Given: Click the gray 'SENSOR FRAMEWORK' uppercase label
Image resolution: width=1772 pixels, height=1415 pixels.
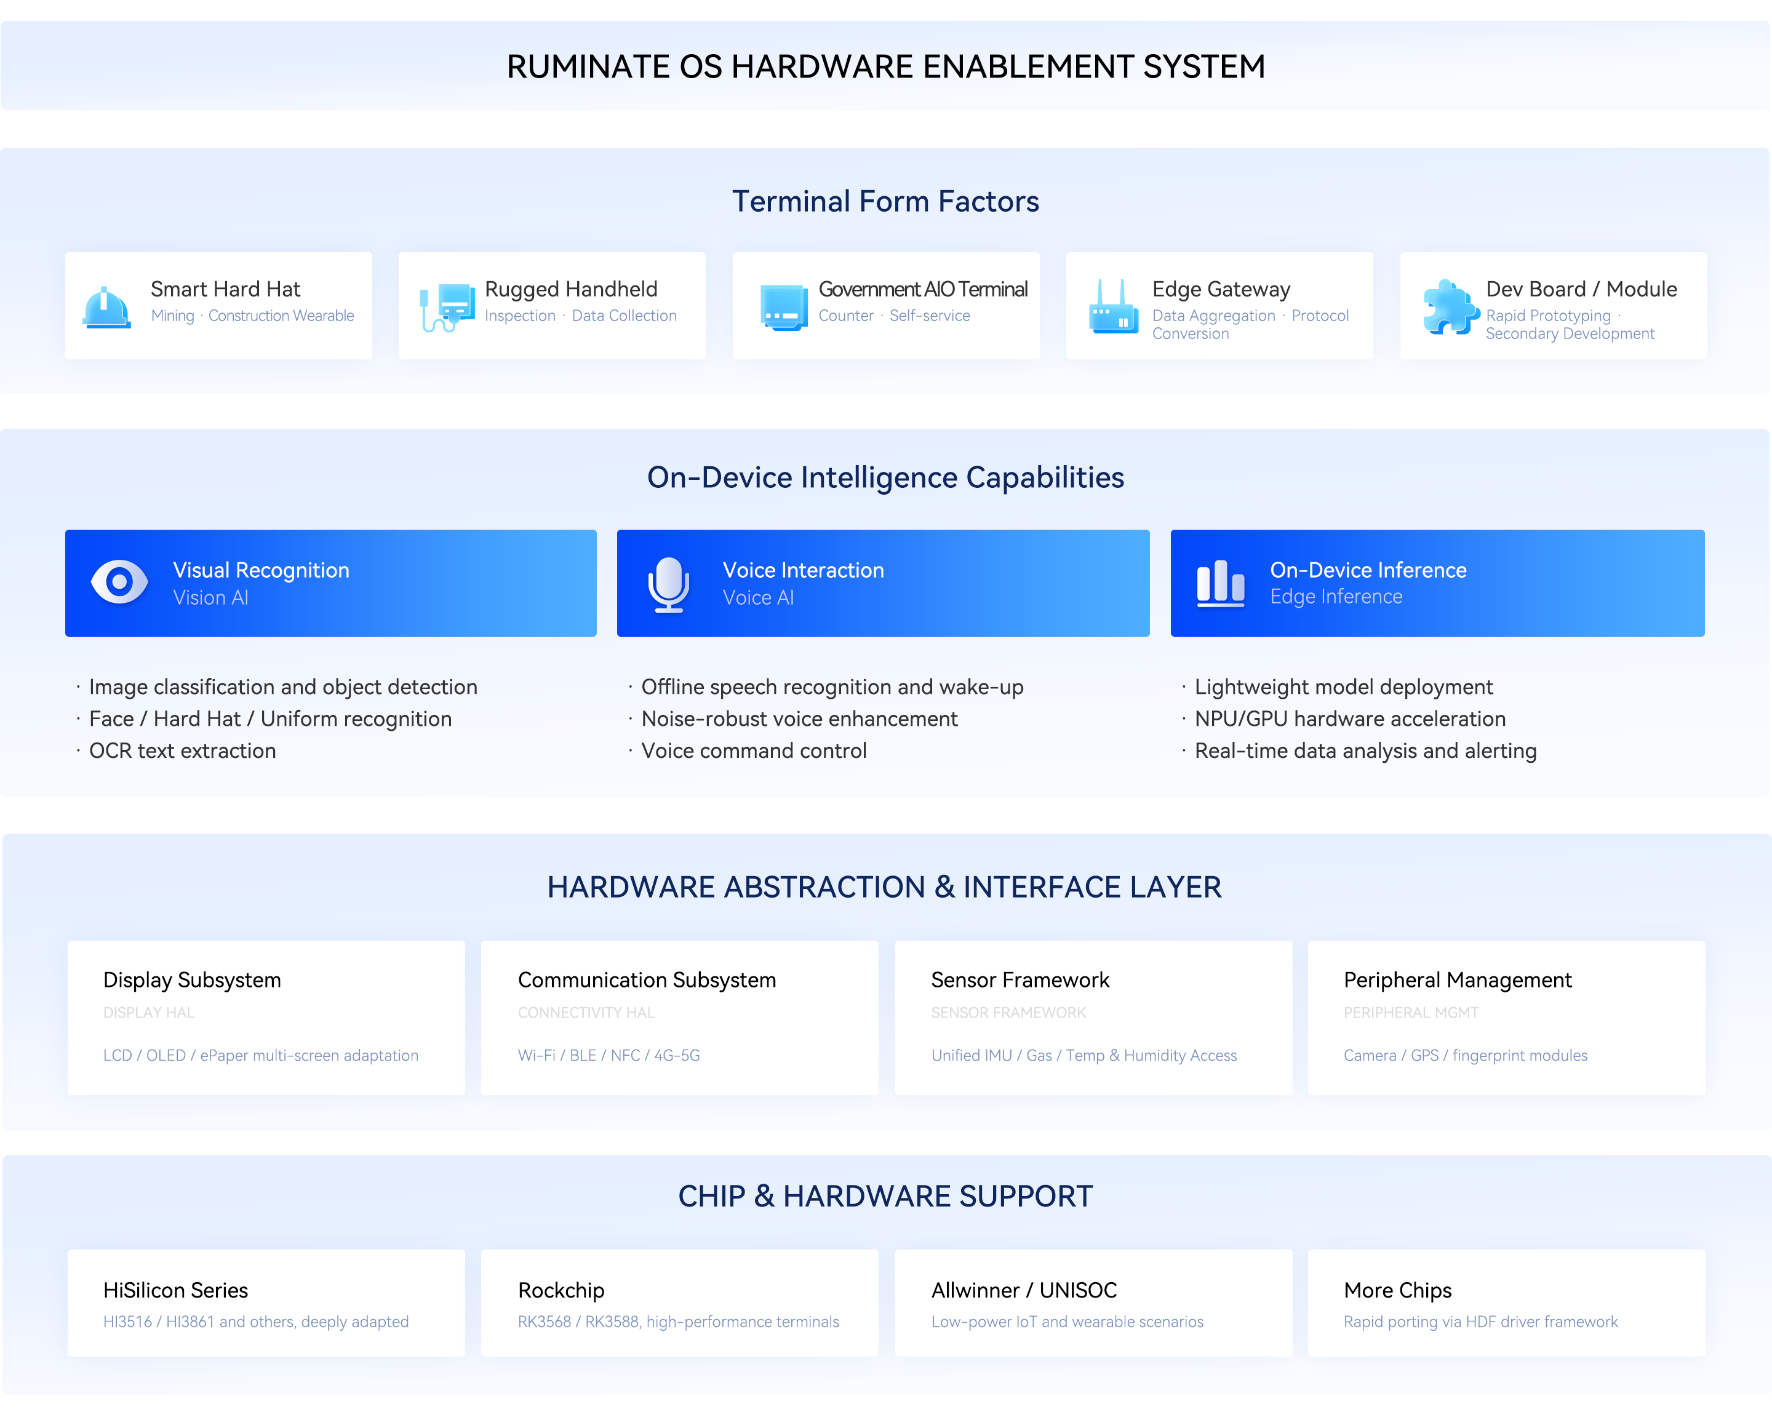Looking at the screenshot, I should point(1008,1013).
